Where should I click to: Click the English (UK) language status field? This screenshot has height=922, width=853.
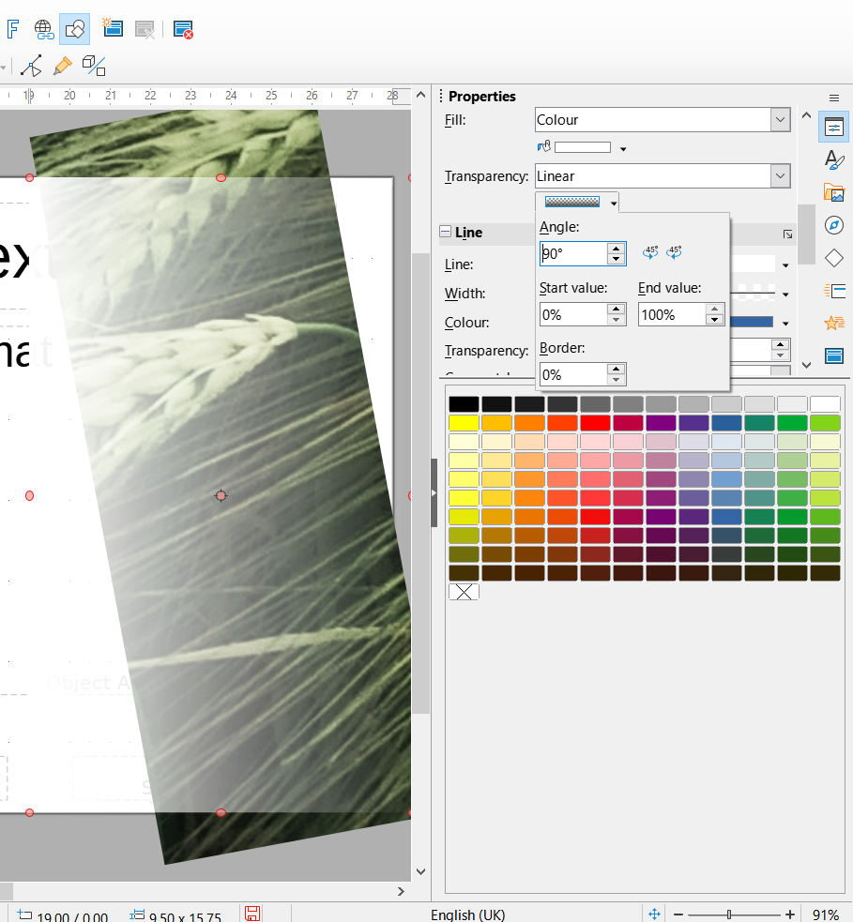[466, 914]
